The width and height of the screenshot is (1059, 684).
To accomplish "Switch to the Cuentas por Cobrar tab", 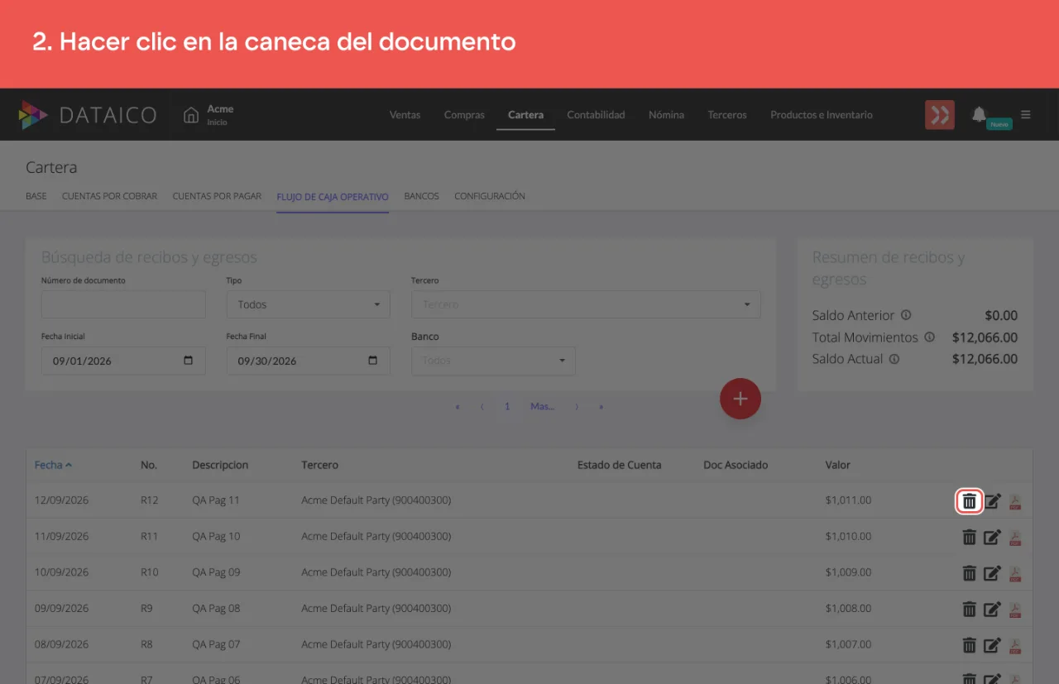I will [109, 196].
